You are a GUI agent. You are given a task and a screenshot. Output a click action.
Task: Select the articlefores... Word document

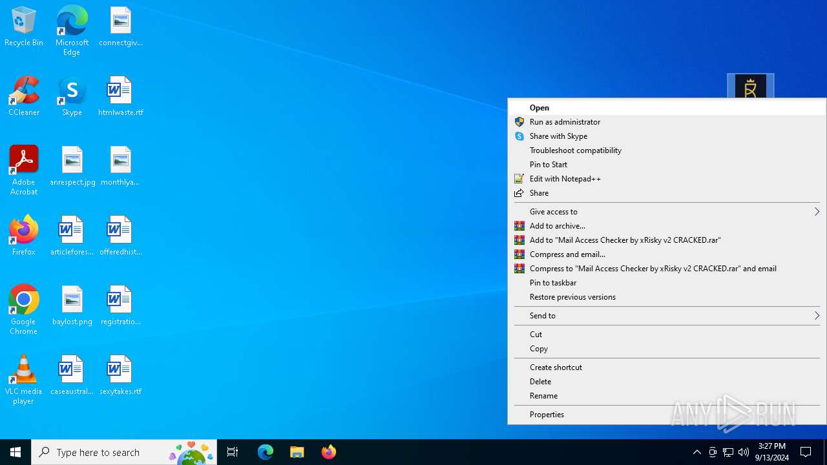click(72, 236)
